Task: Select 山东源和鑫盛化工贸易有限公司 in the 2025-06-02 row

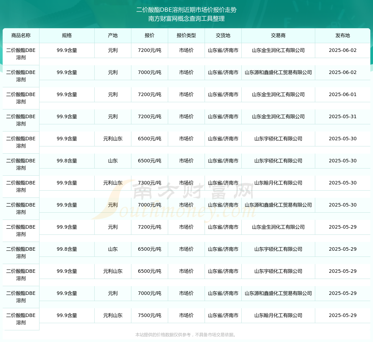Action: tap(278, 72)
